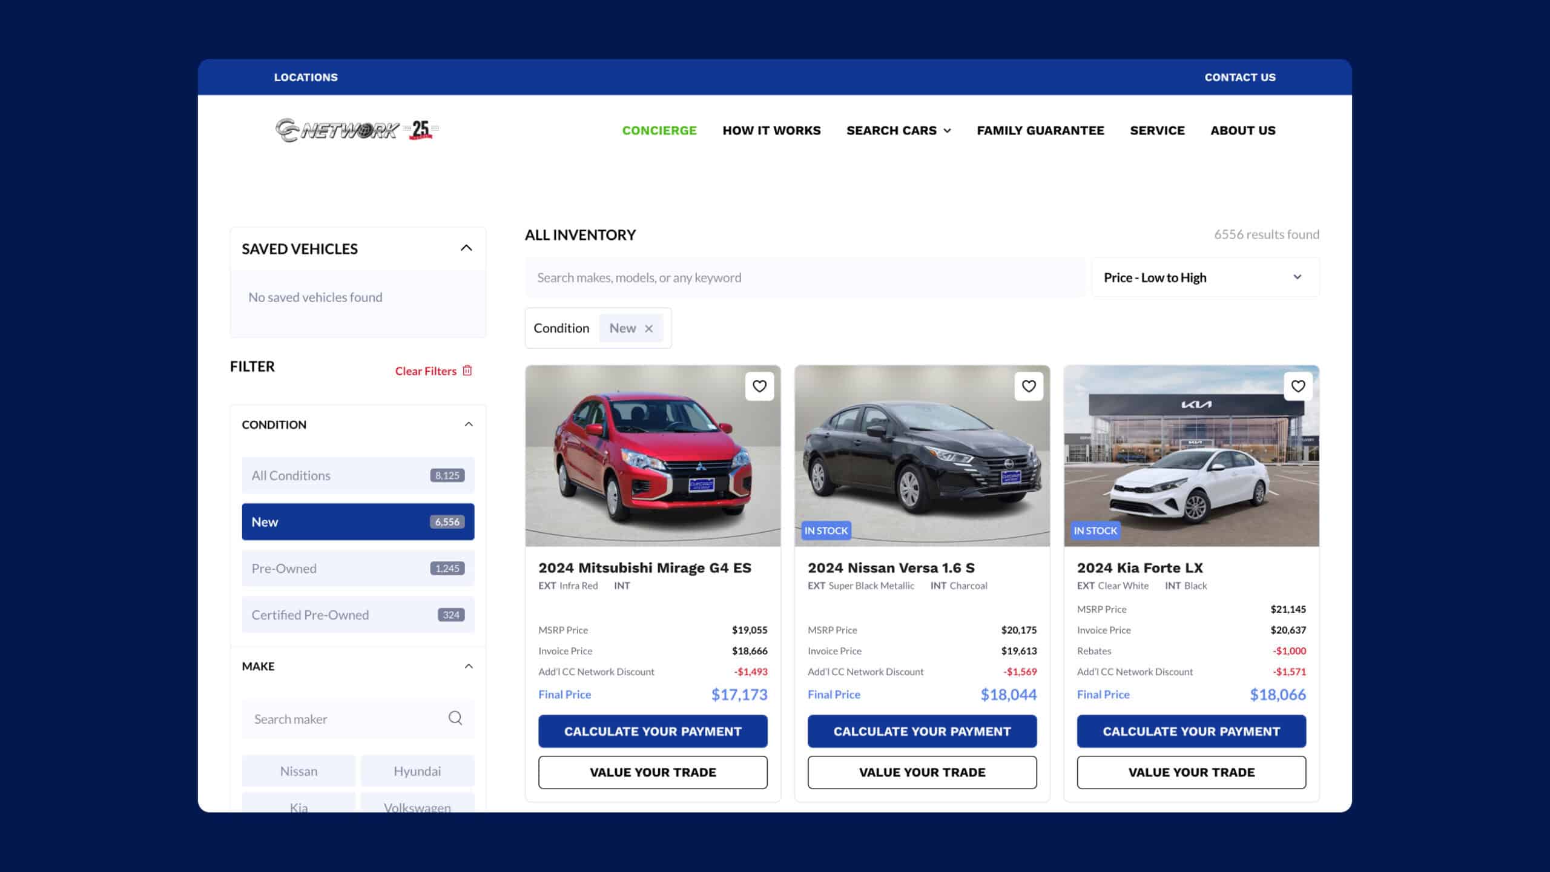The height and width of the screenshot is (872, 1550).
Task: Click into the Search maker field
Action: pos(358,719)
